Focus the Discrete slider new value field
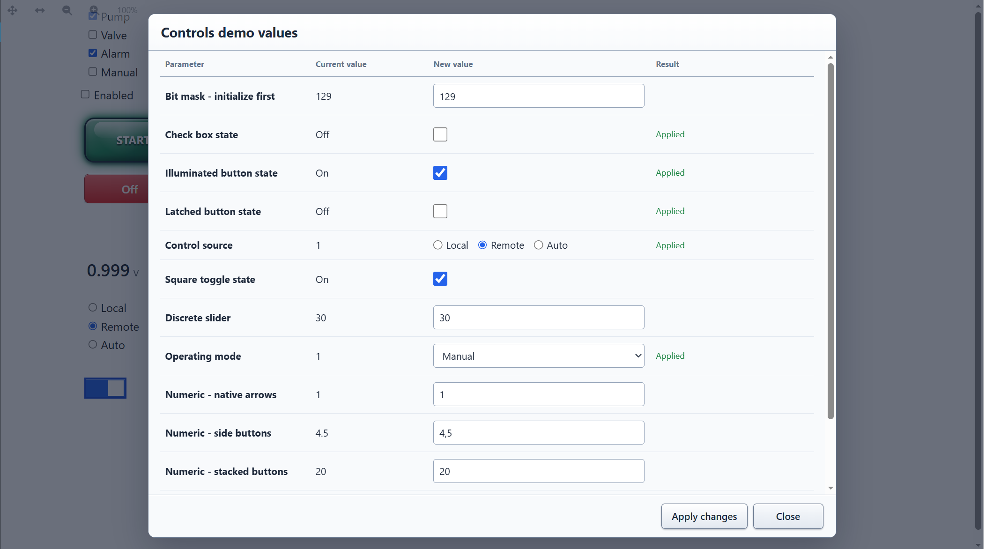 coord(539,318)
